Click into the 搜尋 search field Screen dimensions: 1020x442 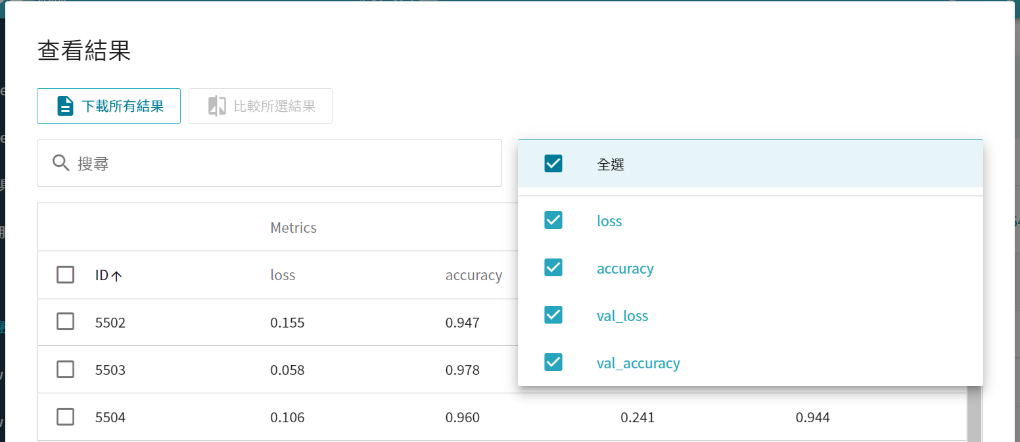(283, 163)
